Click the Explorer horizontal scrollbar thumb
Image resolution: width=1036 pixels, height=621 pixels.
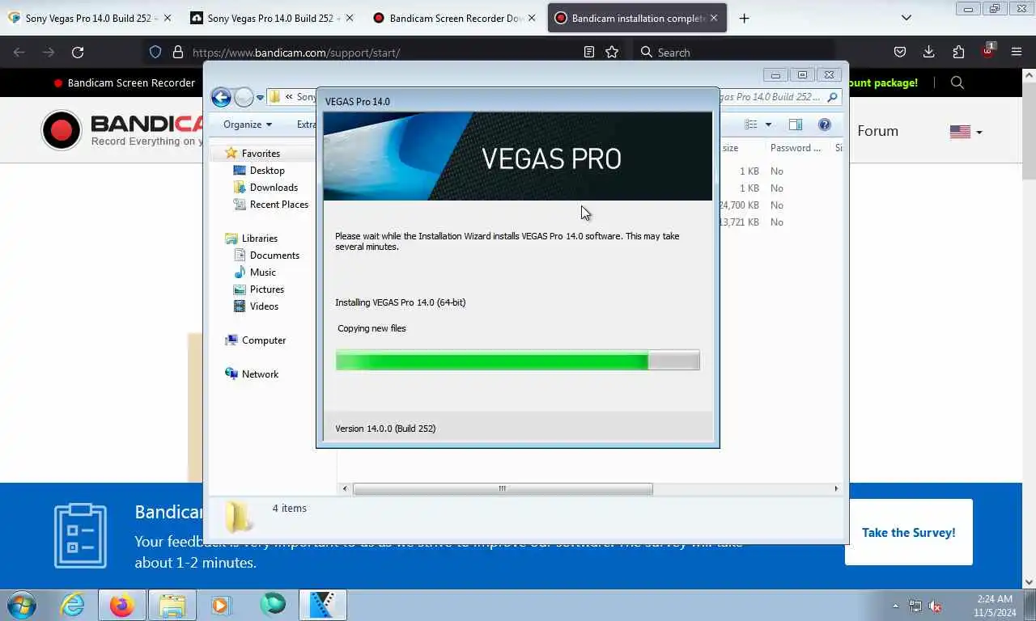click(x=503, y=488)
